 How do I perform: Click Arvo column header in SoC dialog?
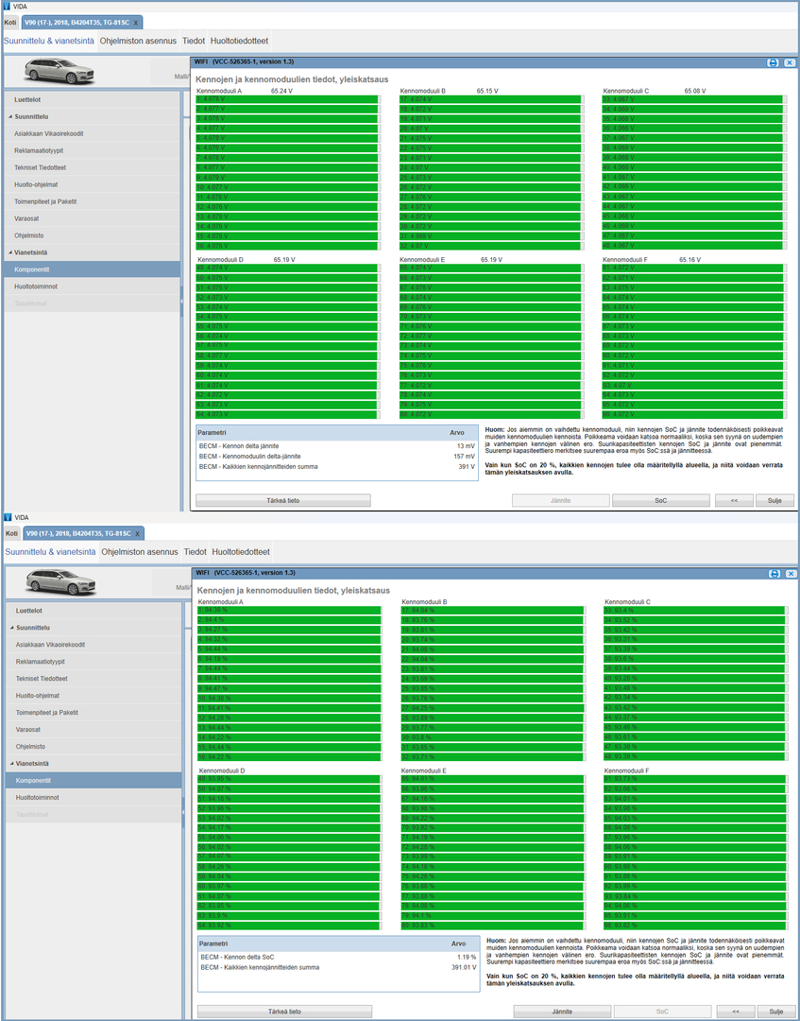(x=458, y=943)
